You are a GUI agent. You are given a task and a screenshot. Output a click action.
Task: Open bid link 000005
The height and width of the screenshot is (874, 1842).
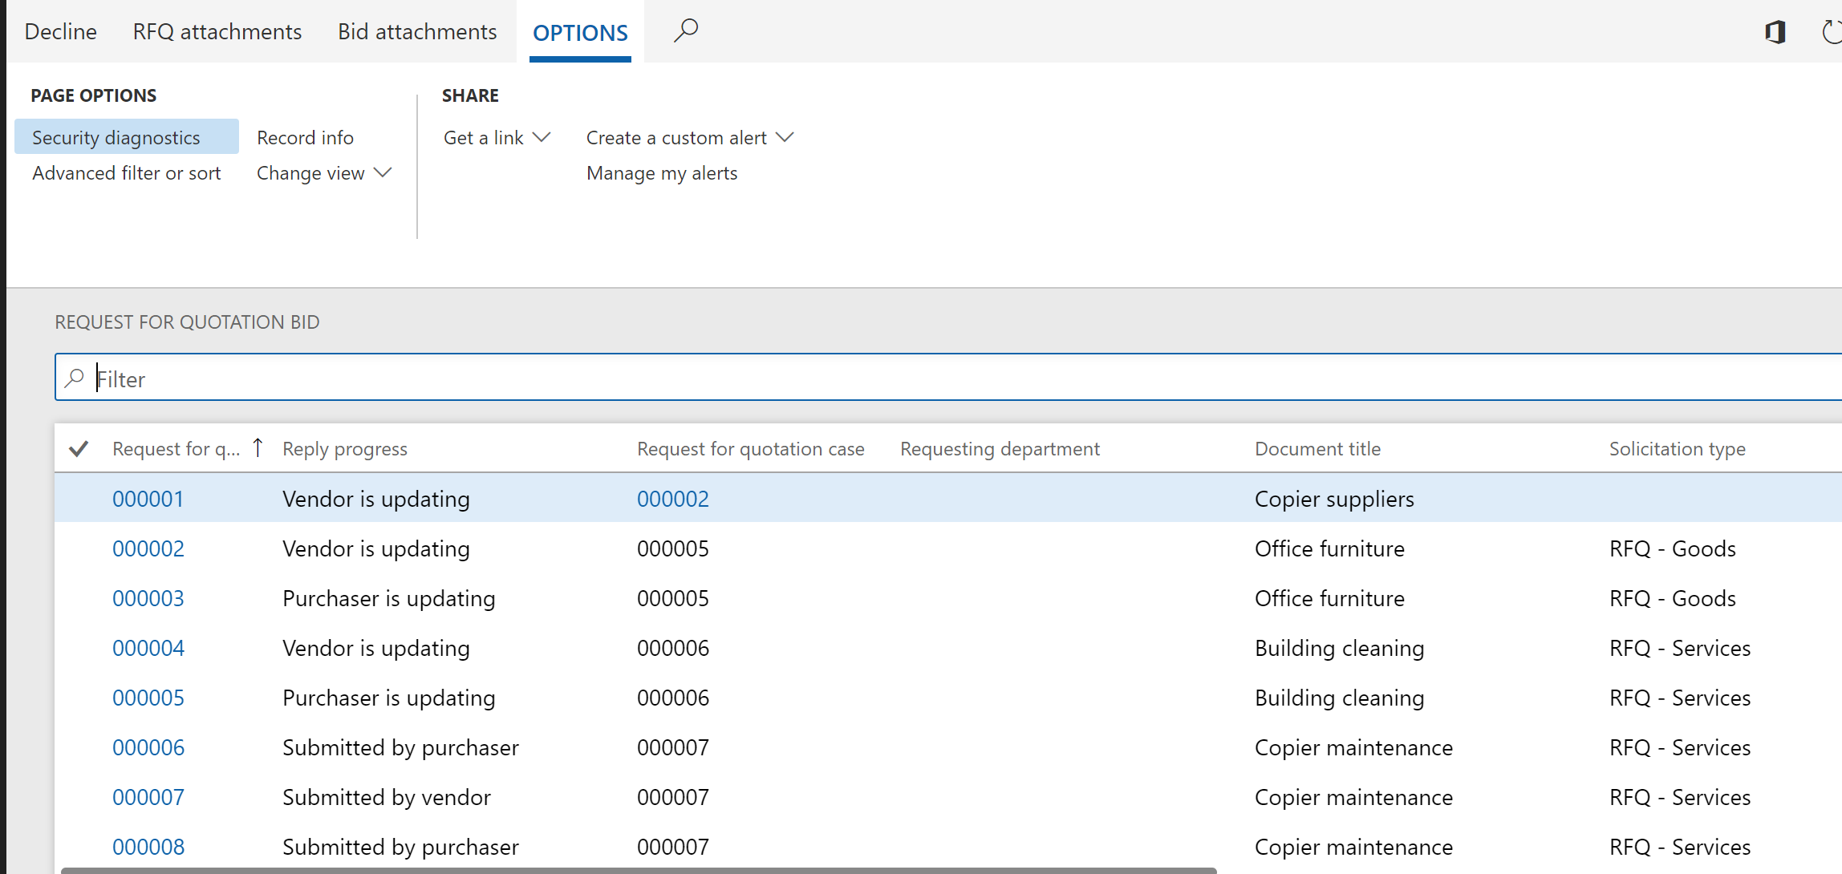(x=148, y=698)
